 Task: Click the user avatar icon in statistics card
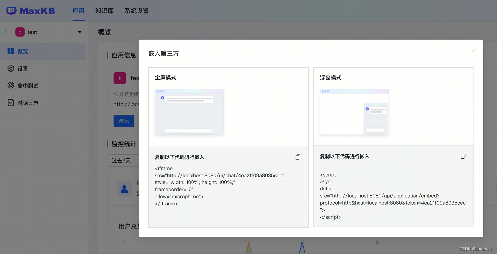[x=124, y=189]
